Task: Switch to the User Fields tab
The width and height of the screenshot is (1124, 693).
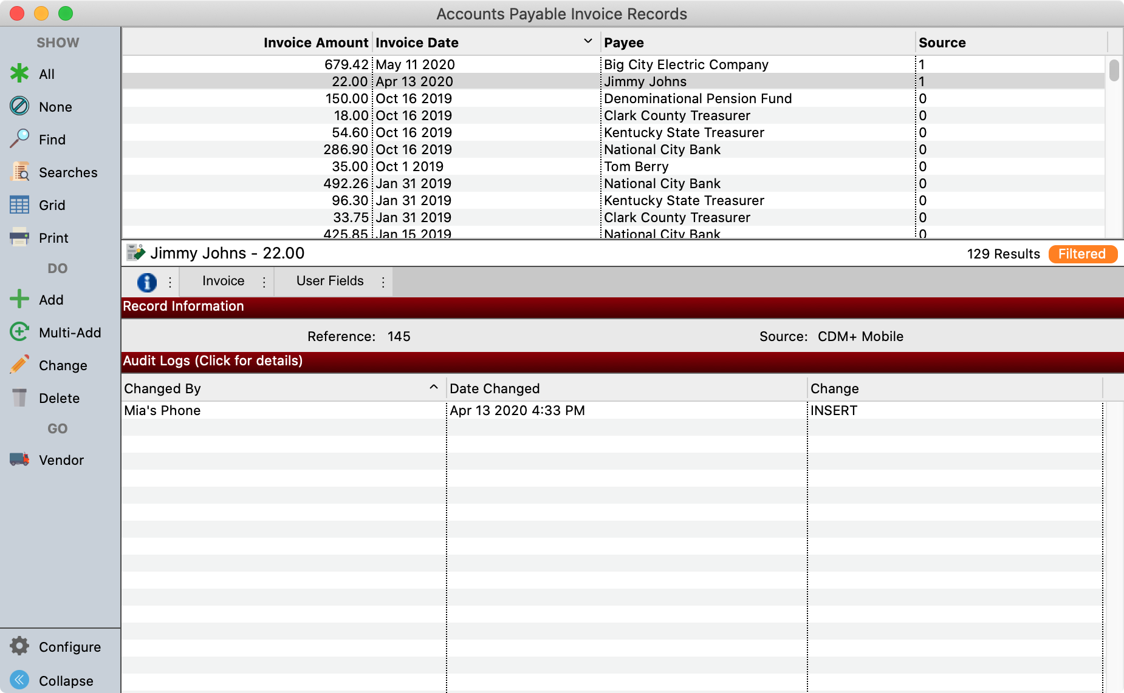Action: pos(330,281)
